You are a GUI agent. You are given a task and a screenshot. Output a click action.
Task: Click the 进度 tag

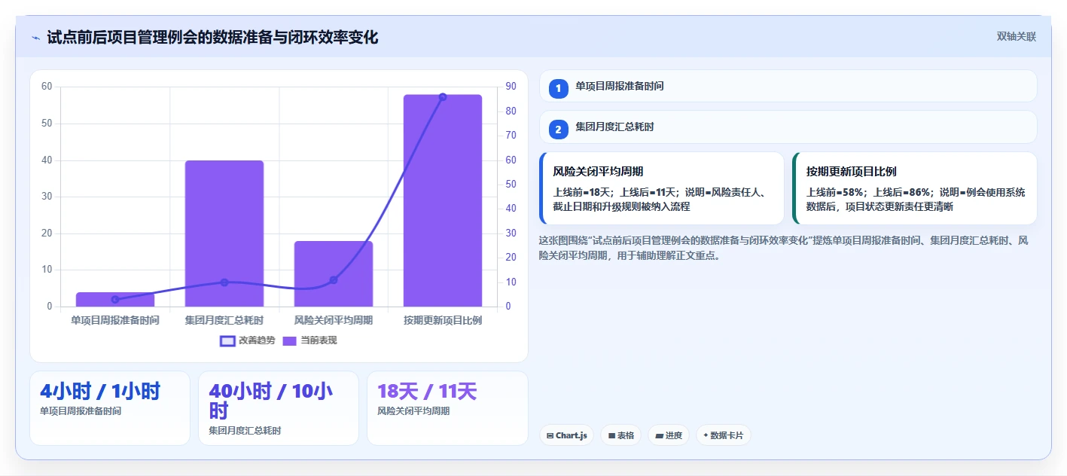click(669, 435)
